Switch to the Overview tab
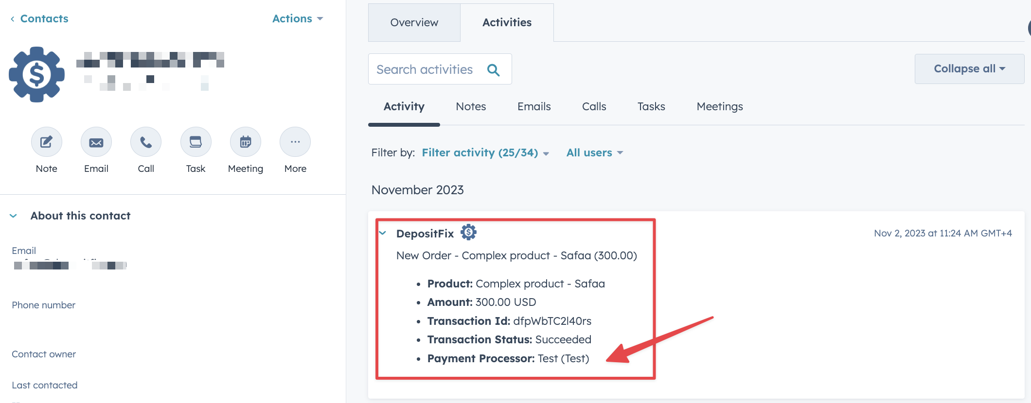 414,22
